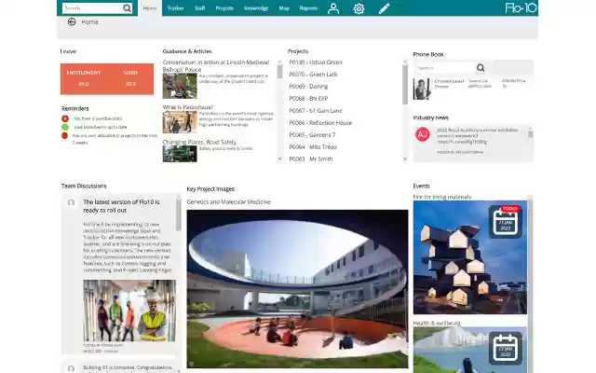The width and height of the screenshot is (596, 373).
Task: Open the settings gear icon
Action: point(359,8)
